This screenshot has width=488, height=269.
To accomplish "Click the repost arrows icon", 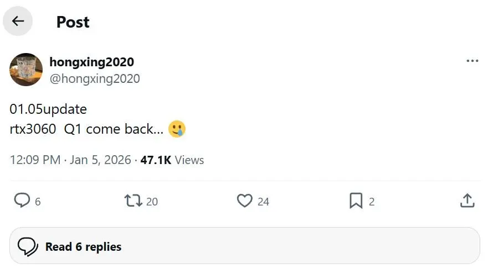I will pyautogui.click(x=133, y=201).
